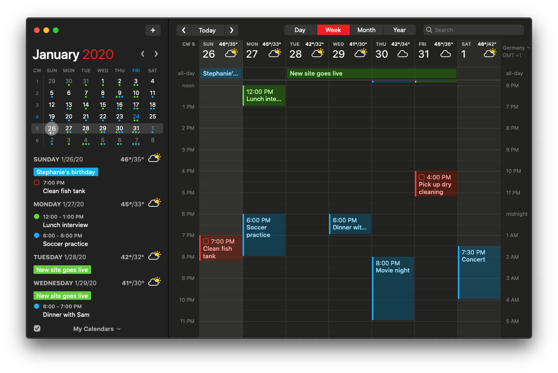Click the weather icon next to SUNDAY 1/26

154,158
